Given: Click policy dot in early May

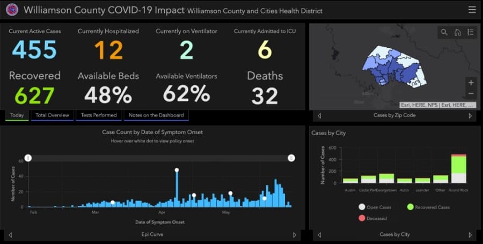Looking at the screenshot, I should point(230,193).
